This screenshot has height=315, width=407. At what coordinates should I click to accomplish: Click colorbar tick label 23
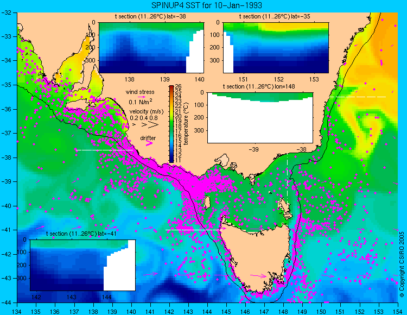179,101
